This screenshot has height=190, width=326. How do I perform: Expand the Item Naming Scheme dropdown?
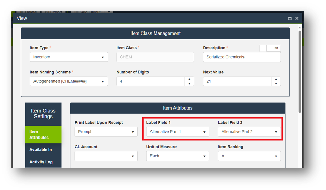click(69, 81)
